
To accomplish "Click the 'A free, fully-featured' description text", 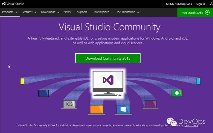I will (108, 38).
